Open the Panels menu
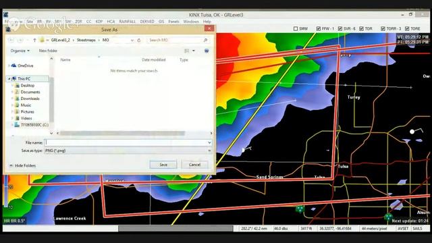The height and width of the screenshot is (243, 432). tap(173, 22)
